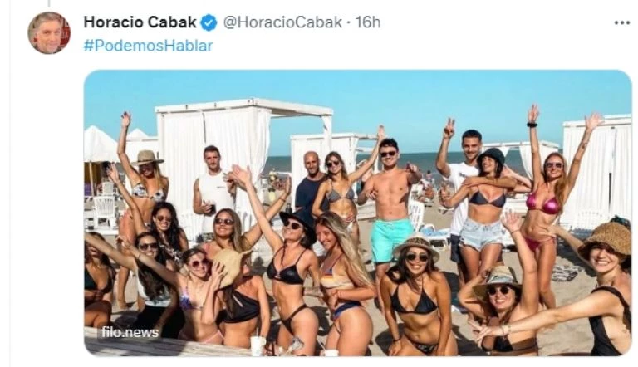Open the #PodemosHablar hashtag link

click(148, 46)
